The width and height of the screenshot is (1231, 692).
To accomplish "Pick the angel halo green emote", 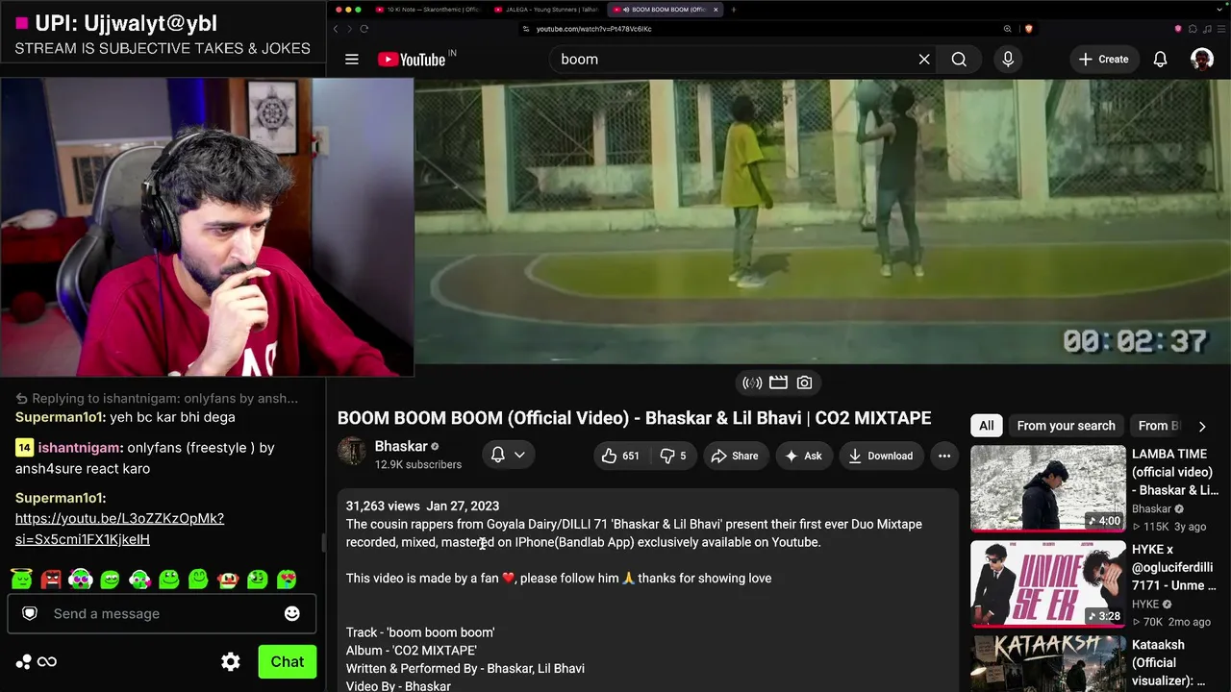I will click(x=21, y=579).
